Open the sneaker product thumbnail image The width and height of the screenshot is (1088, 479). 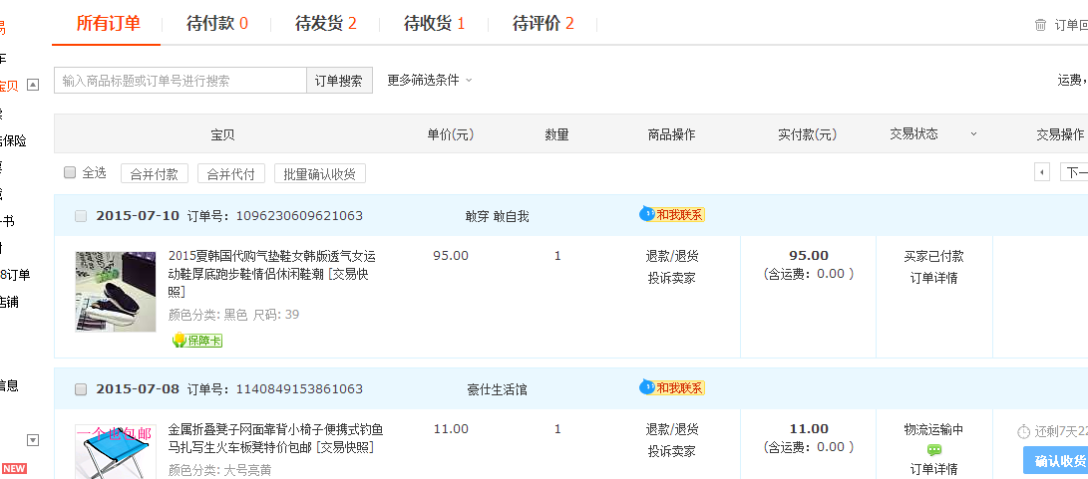tap(116, 291)
